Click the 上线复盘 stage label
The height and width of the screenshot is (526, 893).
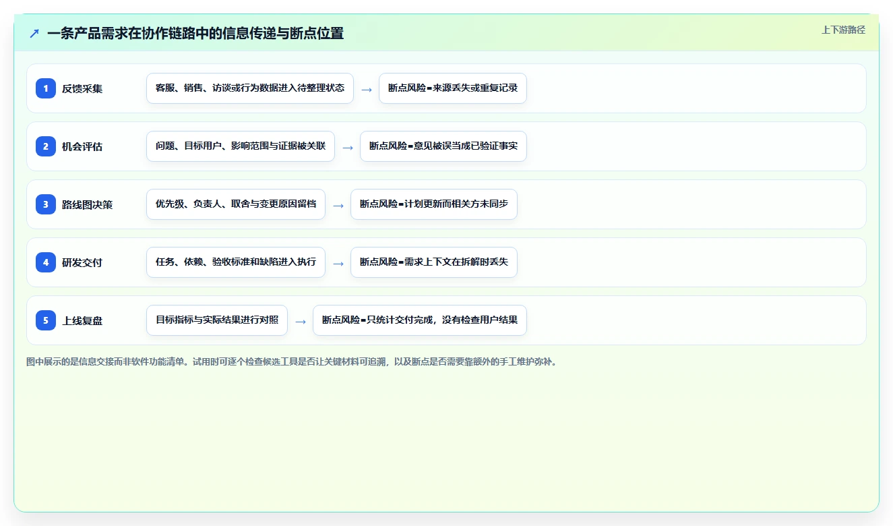click(x=82, y=320)
